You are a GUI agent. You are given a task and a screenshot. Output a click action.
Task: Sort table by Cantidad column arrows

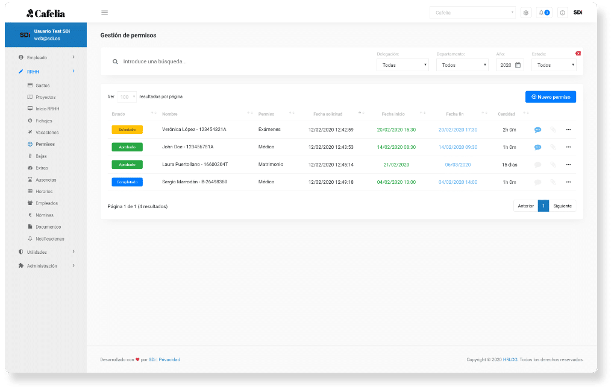(526, 113)
